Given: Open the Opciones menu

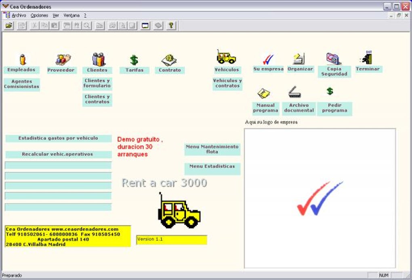Looking at the screenshot, I should (39, 15).
